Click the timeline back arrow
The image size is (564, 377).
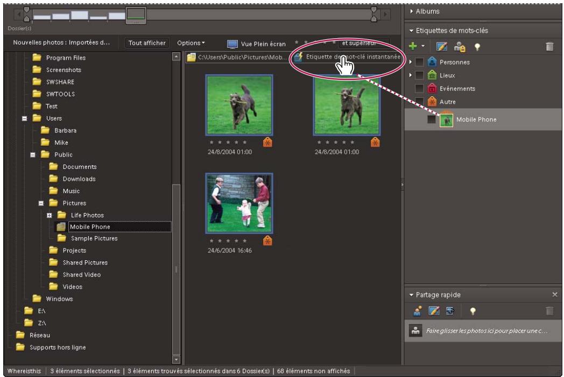[19, 15]
